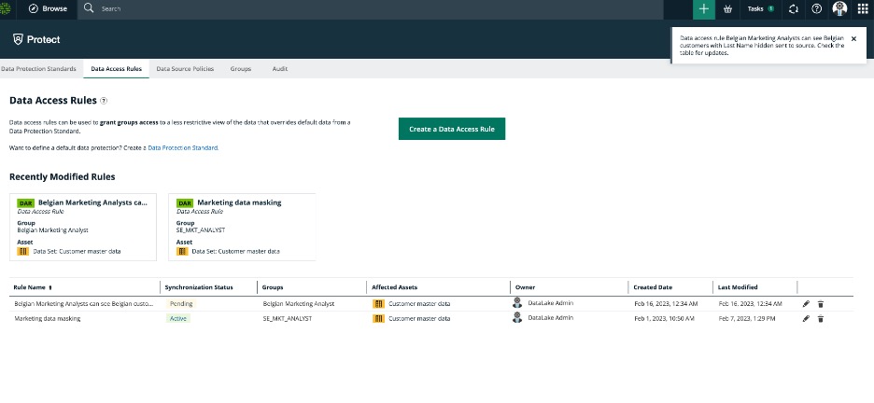The image size is (874, 403).
Task: Open the Browse menu
Action: 46,8
